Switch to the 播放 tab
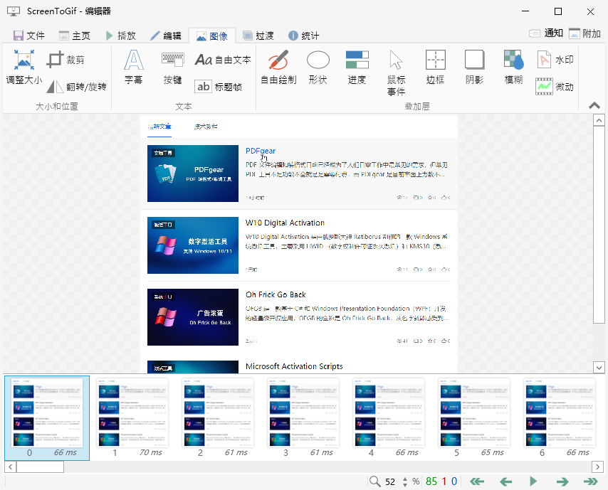 click(121, 36)
